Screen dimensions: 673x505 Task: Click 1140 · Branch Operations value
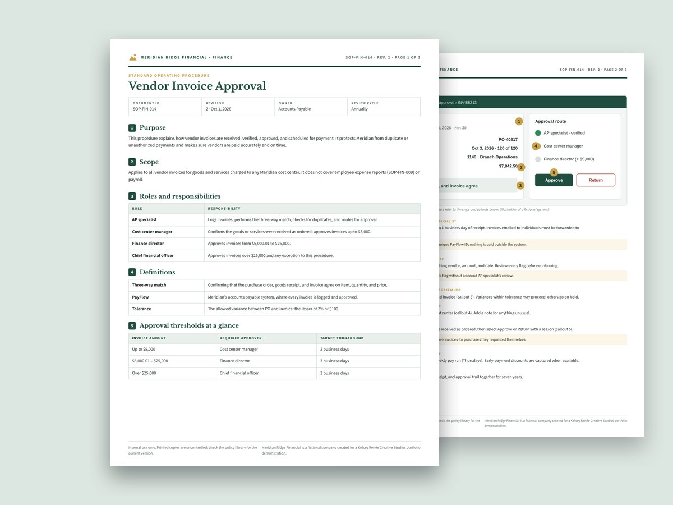tap(492, 157)
